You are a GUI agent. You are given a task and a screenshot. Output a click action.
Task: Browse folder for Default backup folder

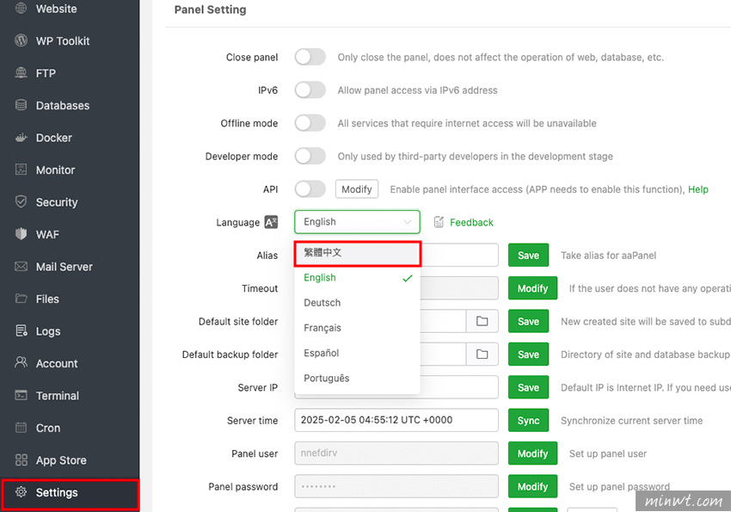[482, 355]
